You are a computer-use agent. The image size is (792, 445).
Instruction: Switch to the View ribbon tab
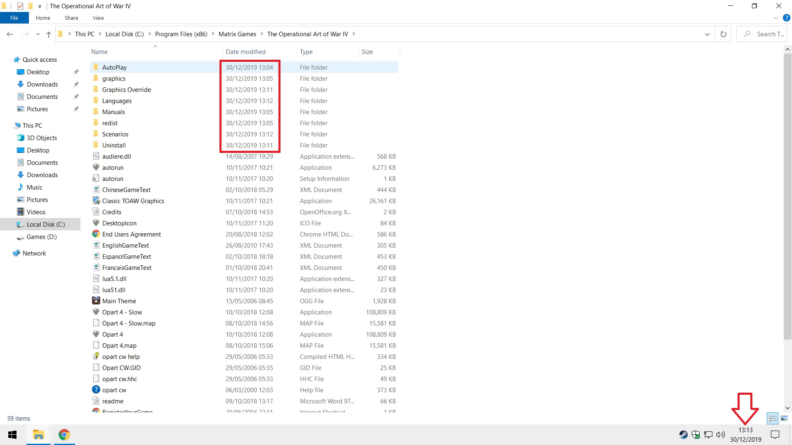(x=98, y=18)
